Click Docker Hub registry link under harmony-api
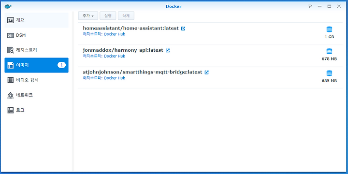The image size is (348, 174). click(115, 56)
